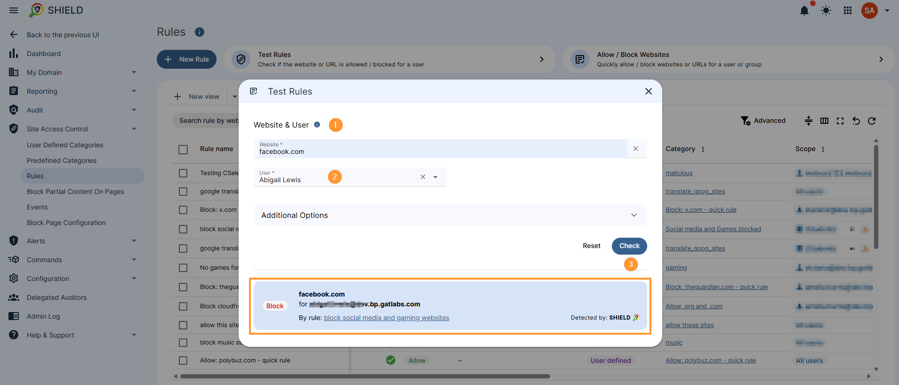
Task: Click the Website field containing facebook.com
Action: (x=440, y=149)
